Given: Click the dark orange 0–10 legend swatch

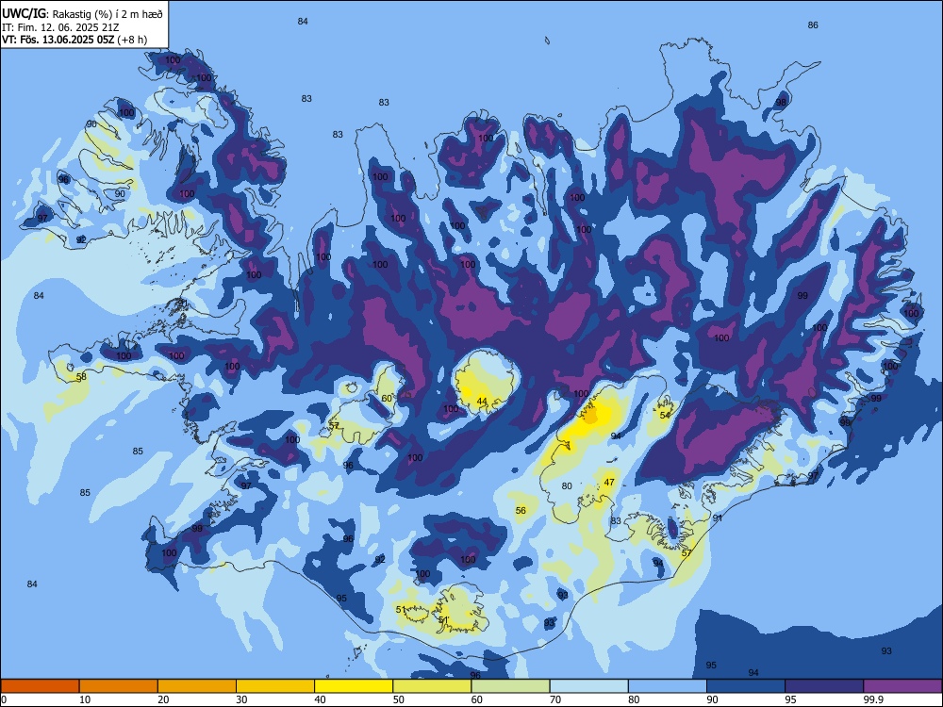Looking at the screenshot, I should [x=40, y=686].
